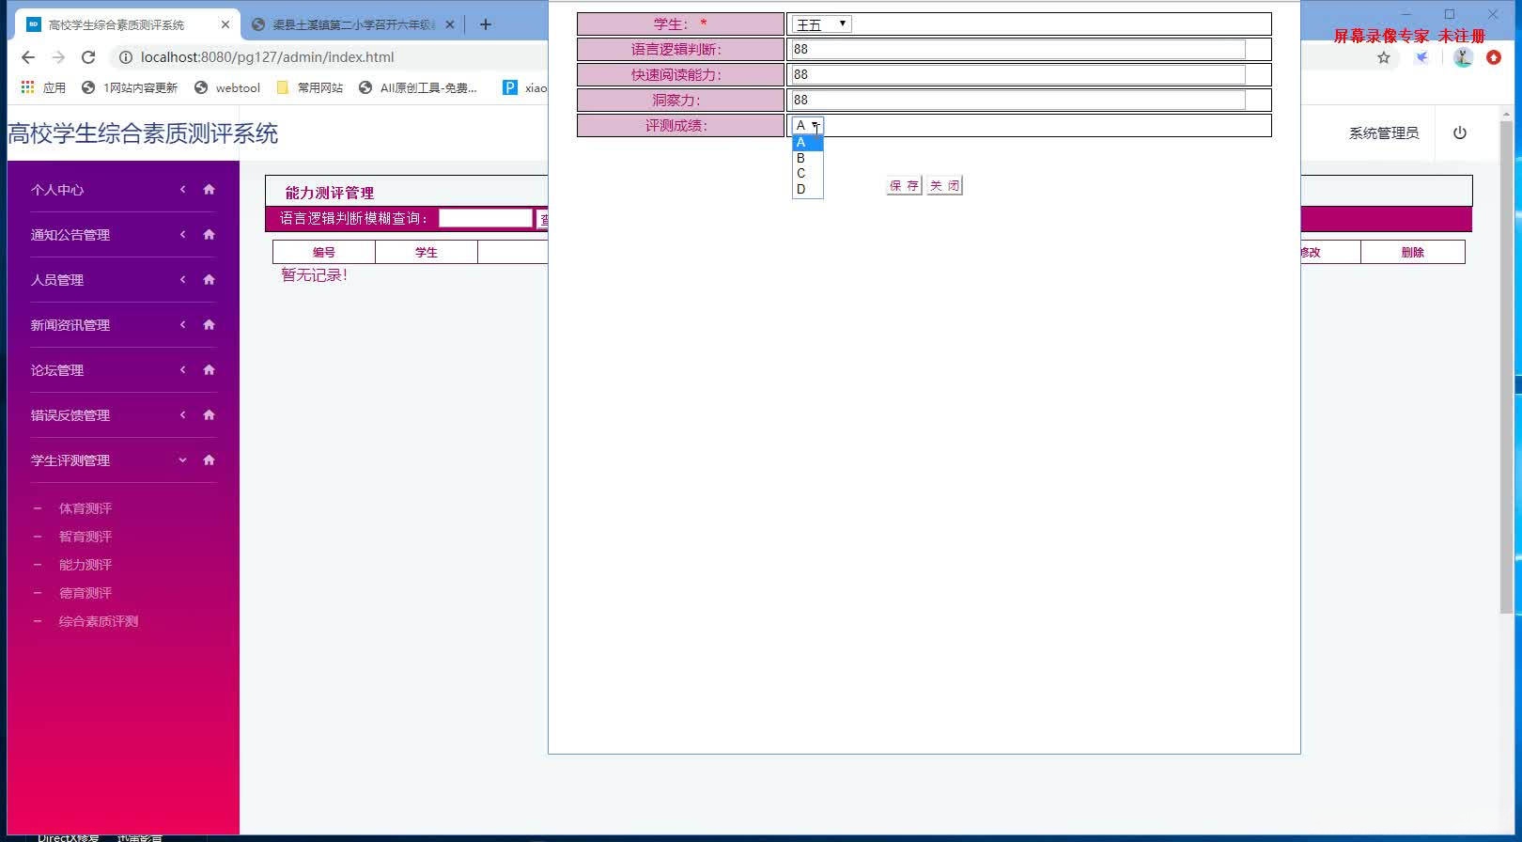Viewport: 1522px width, 842px height.
Task: Click the browser back arrow
Action: [x=28, y=57]
